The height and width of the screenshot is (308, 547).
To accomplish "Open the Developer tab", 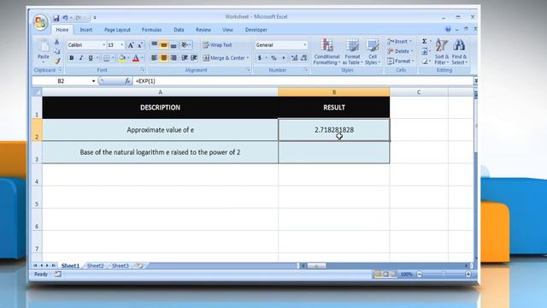I will point(256,30).
